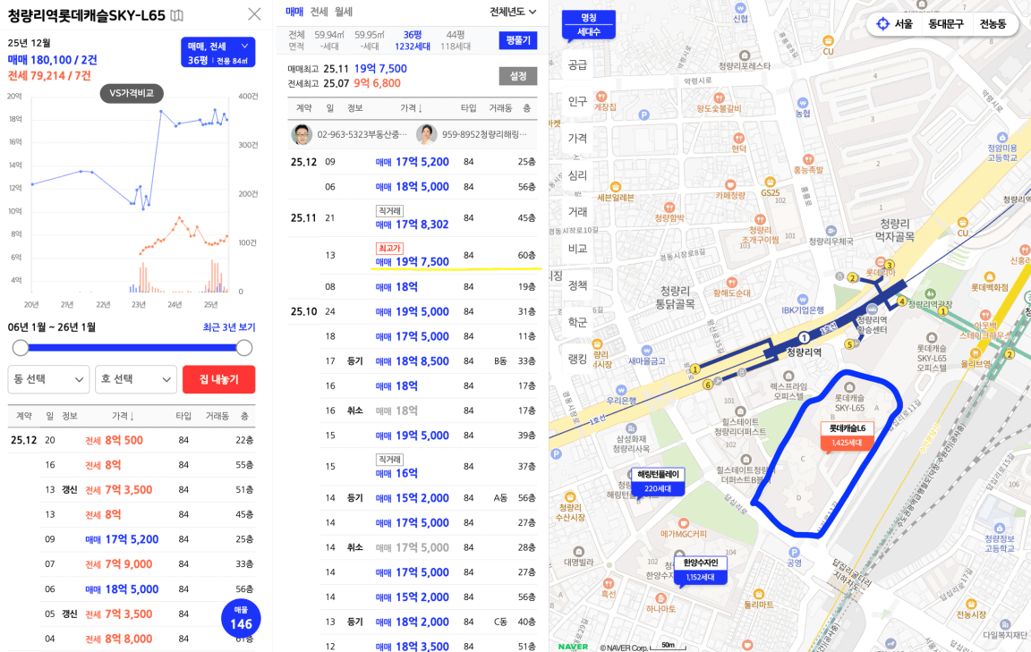
Task: Select 동대문구 in the location breadcrumb
Action: (945, 24)
